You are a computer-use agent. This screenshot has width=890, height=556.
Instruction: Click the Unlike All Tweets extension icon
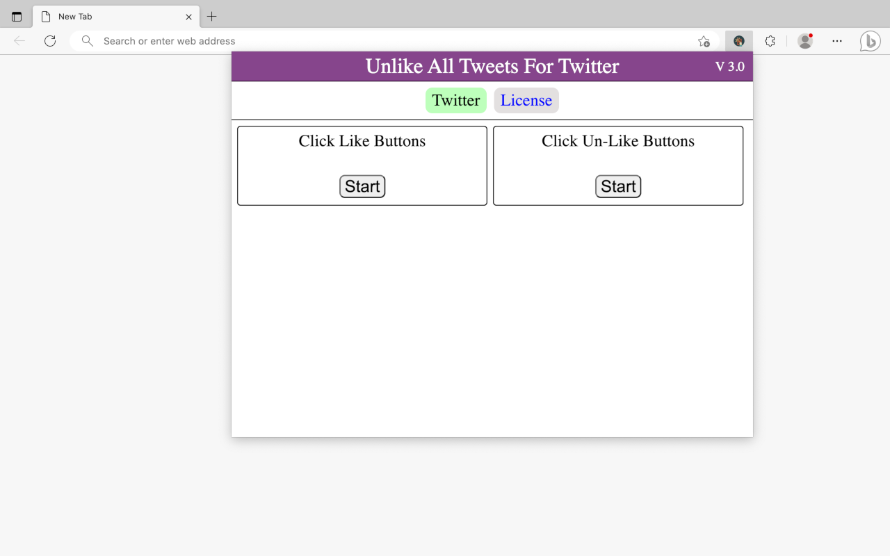[x=739, y=41]
